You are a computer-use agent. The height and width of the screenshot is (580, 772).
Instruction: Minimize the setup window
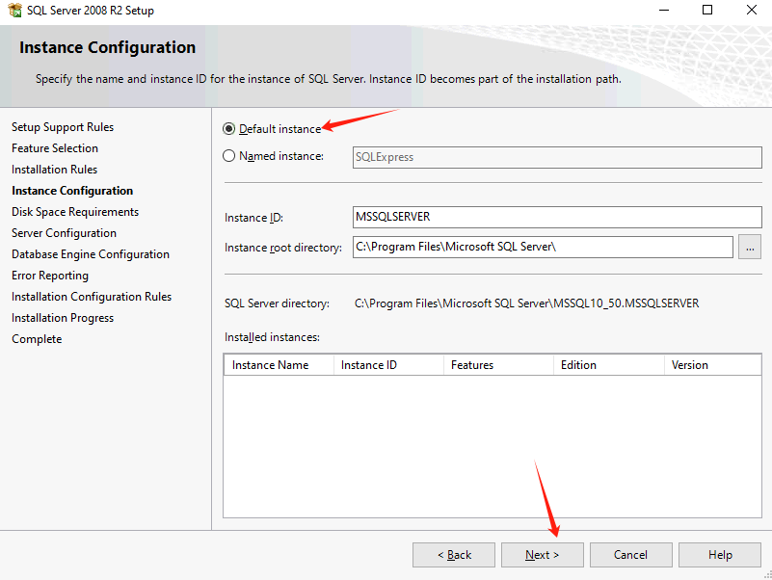coord(664,10)
